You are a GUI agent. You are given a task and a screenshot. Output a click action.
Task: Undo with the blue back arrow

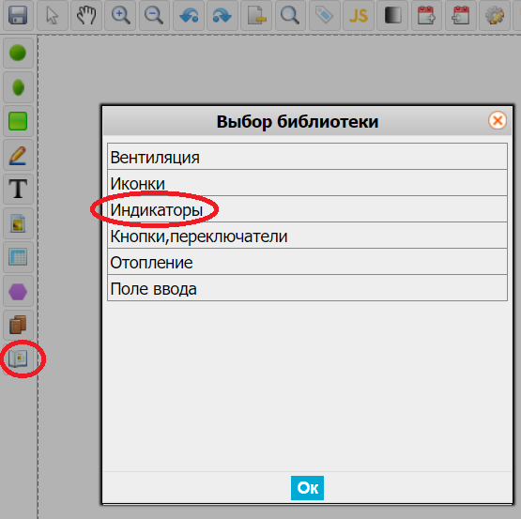point(189,15)
